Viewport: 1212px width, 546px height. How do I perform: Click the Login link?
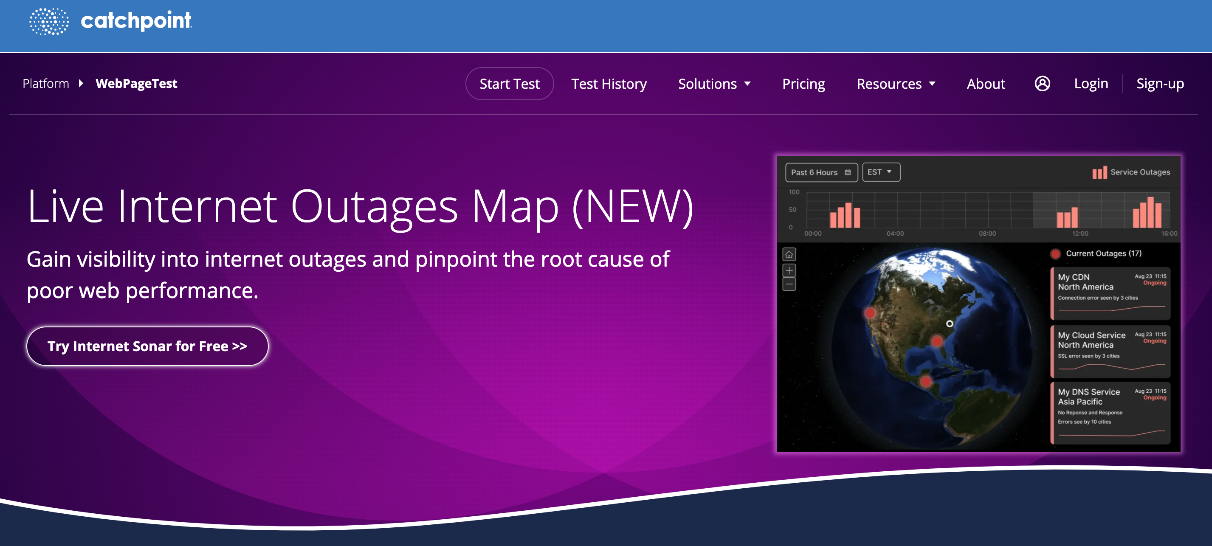1091,84
